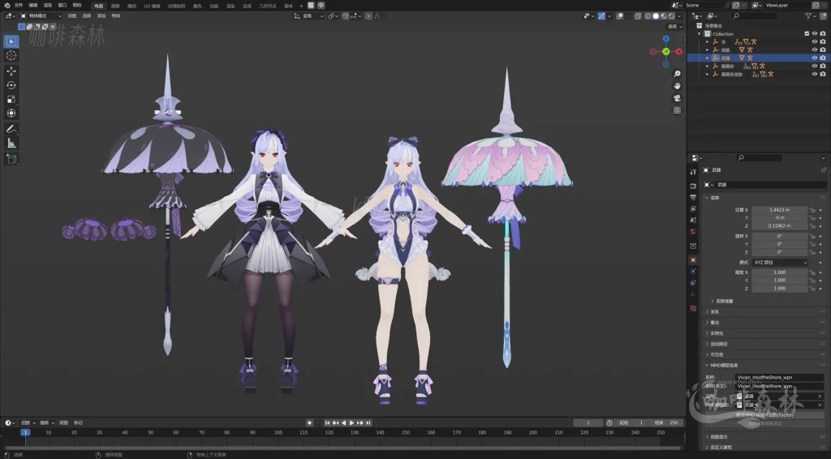Image resolution: width=831 pixels, height=459 pixels.
Task: Click the viewport zoom magnifier gizmo
Action: (677, 74)
